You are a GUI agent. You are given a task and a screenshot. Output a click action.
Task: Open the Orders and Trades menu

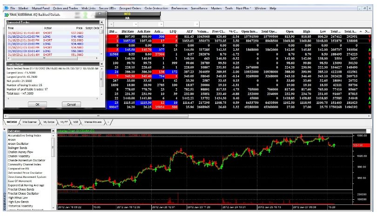64,8
